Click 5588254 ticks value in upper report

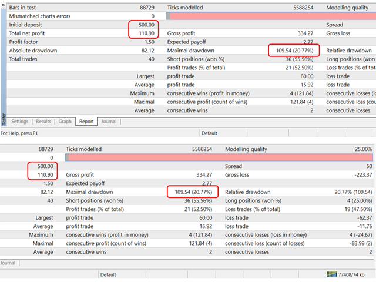tap(303, 8)
